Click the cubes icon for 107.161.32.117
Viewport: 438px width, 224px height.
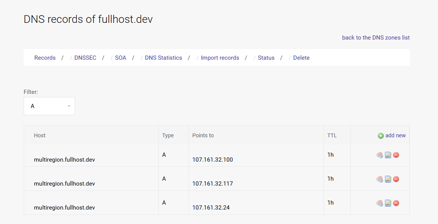[380, 179]
